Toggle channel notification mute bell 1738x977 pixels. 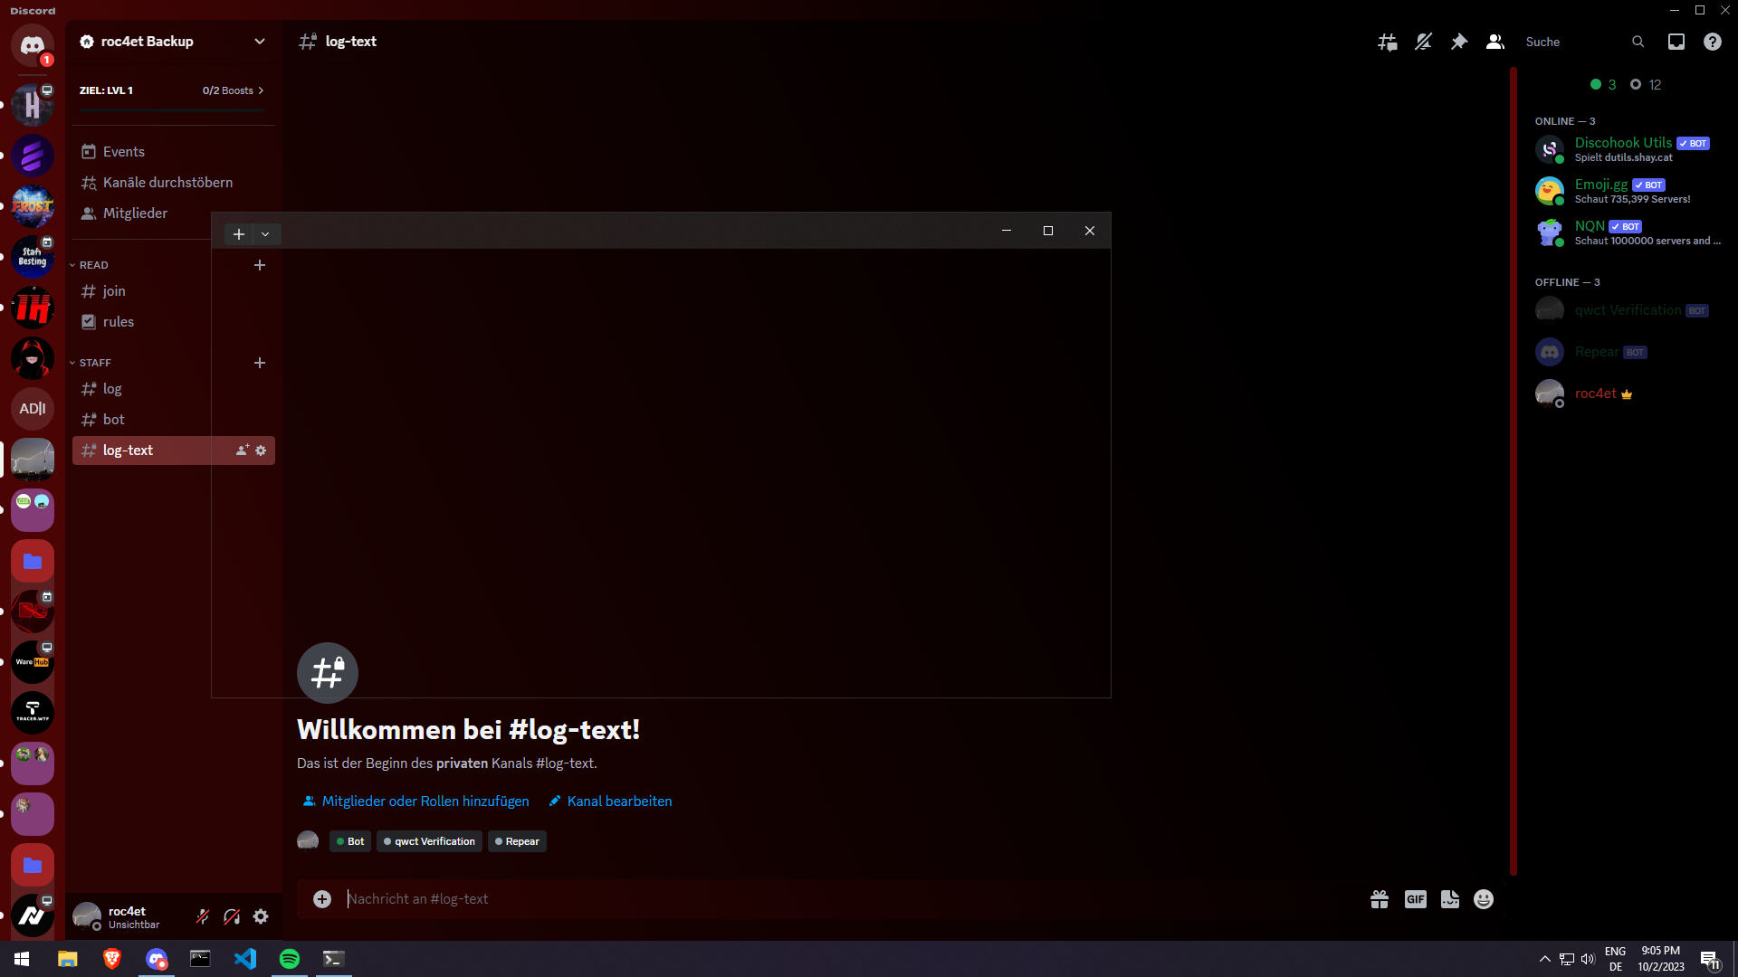pyautogui.click(x=1423, y=42)
